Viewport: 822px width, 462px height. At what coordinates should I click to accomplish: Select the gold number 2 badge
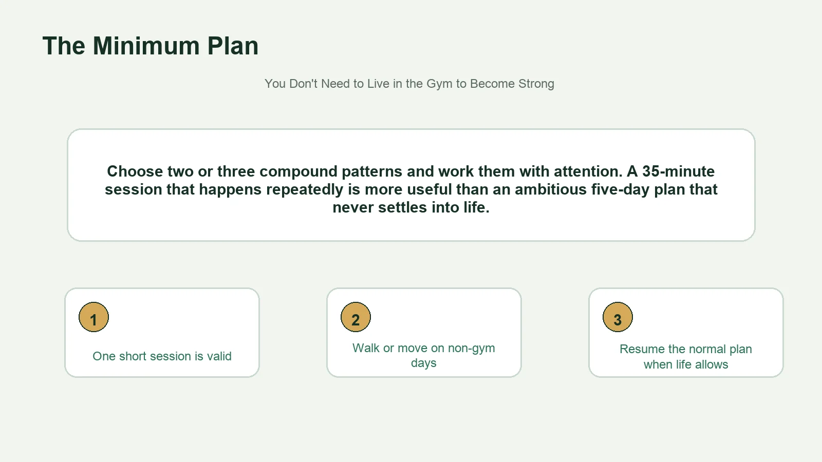[356, 317]
